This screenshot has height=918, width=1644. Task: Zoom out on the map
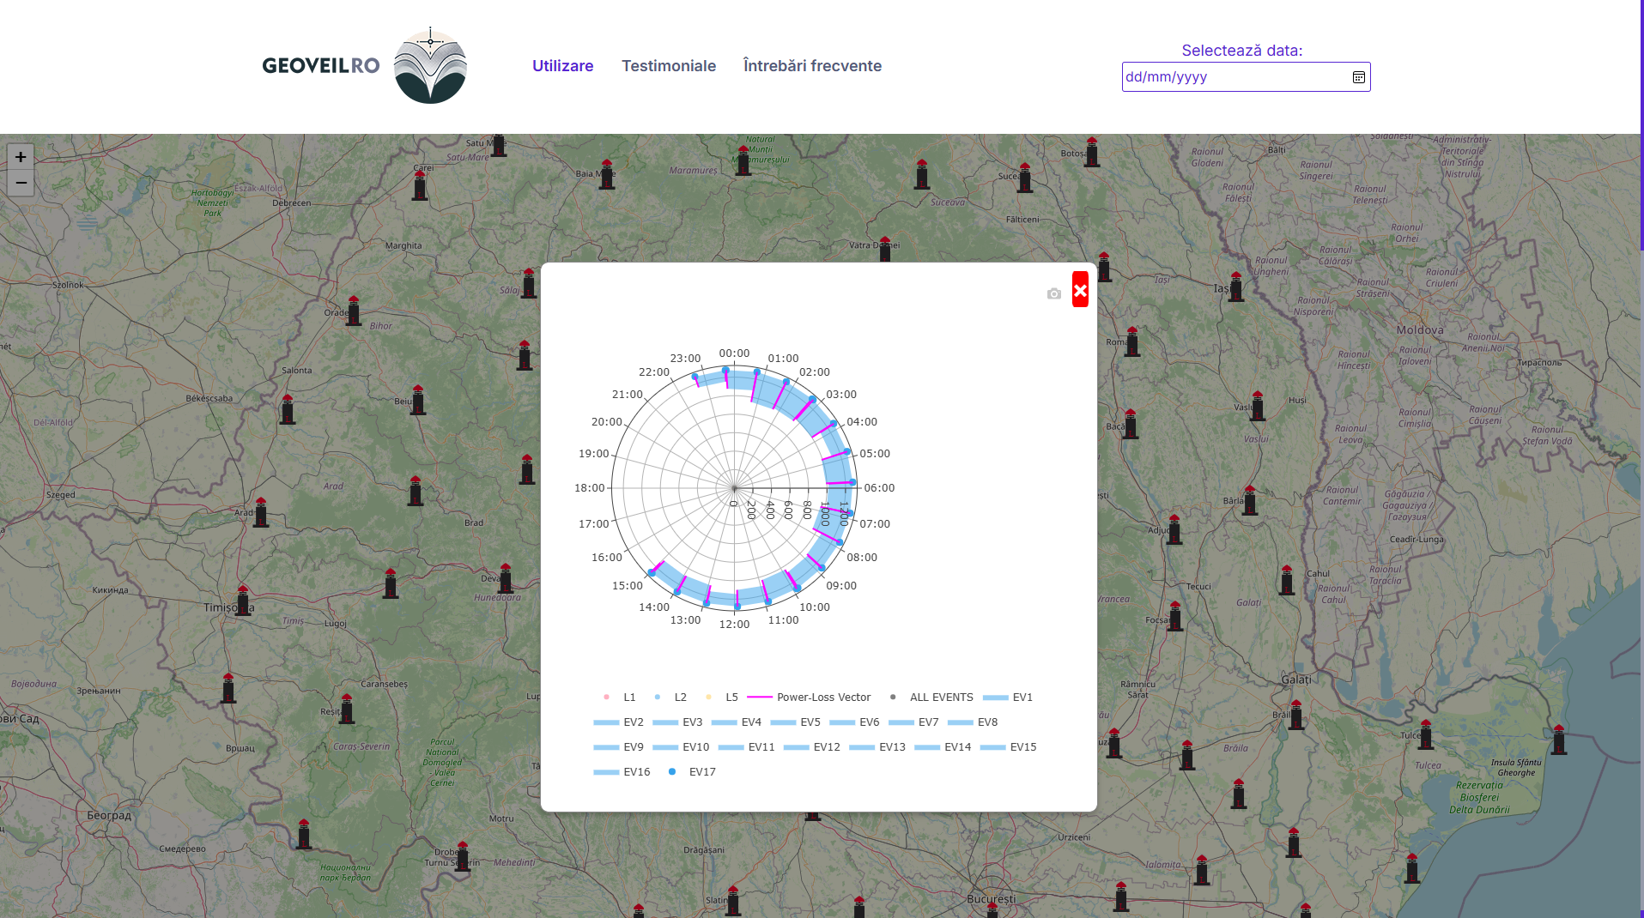pyautogui.click(x=21, y=183)
